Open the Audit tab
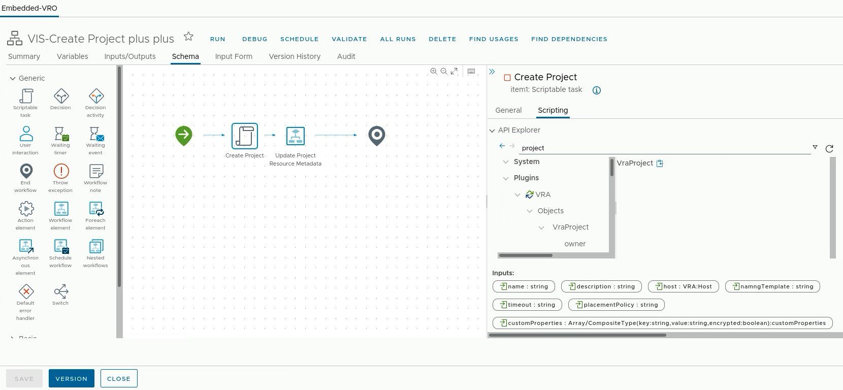Screen dimensions: 843x390 point(346,56)
